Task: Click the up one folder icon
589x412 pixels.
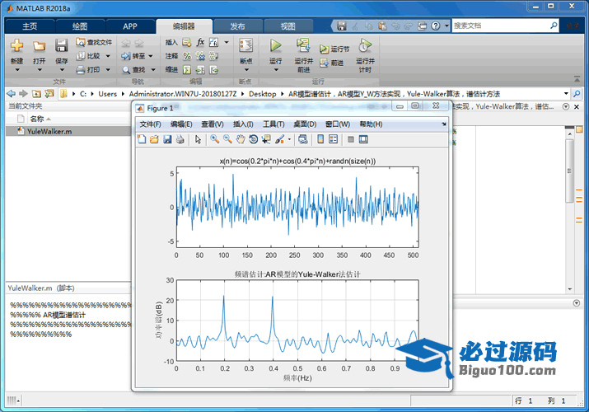Action: click(36, 93)
